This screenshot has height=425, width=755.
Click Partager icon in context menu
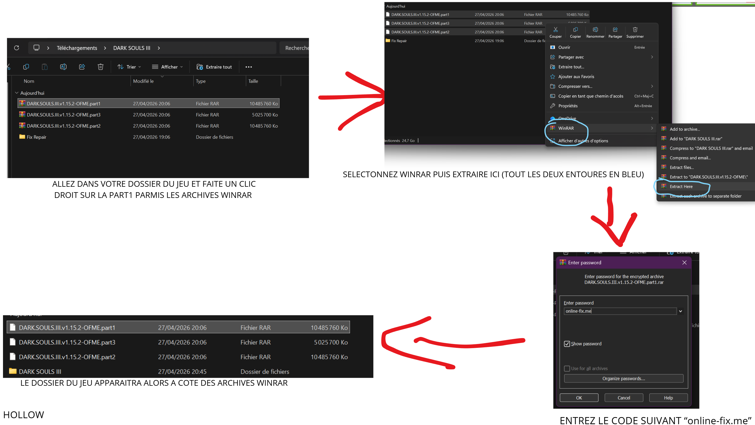pyautogui.click(x=615, y=30)
